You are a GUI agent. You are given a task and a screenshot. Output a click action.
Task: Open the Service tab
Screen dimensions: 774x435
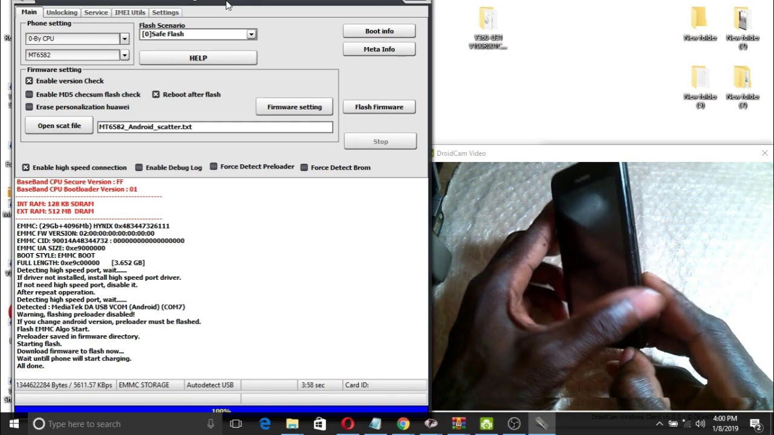(96, 13)
